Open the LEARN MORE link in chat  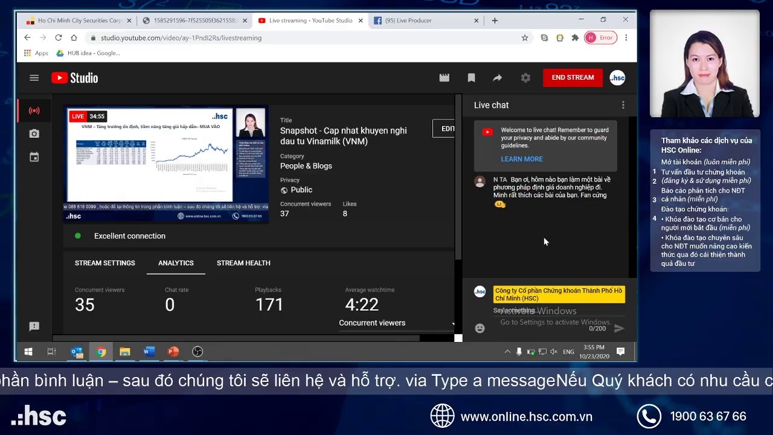pyautogui.click(x=522, y=159)
